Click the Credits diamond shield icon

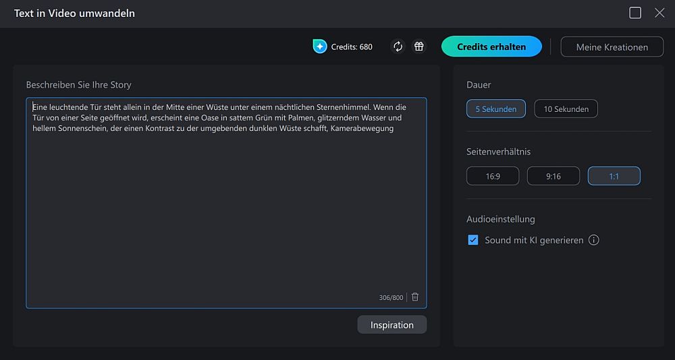pos(320,47)
